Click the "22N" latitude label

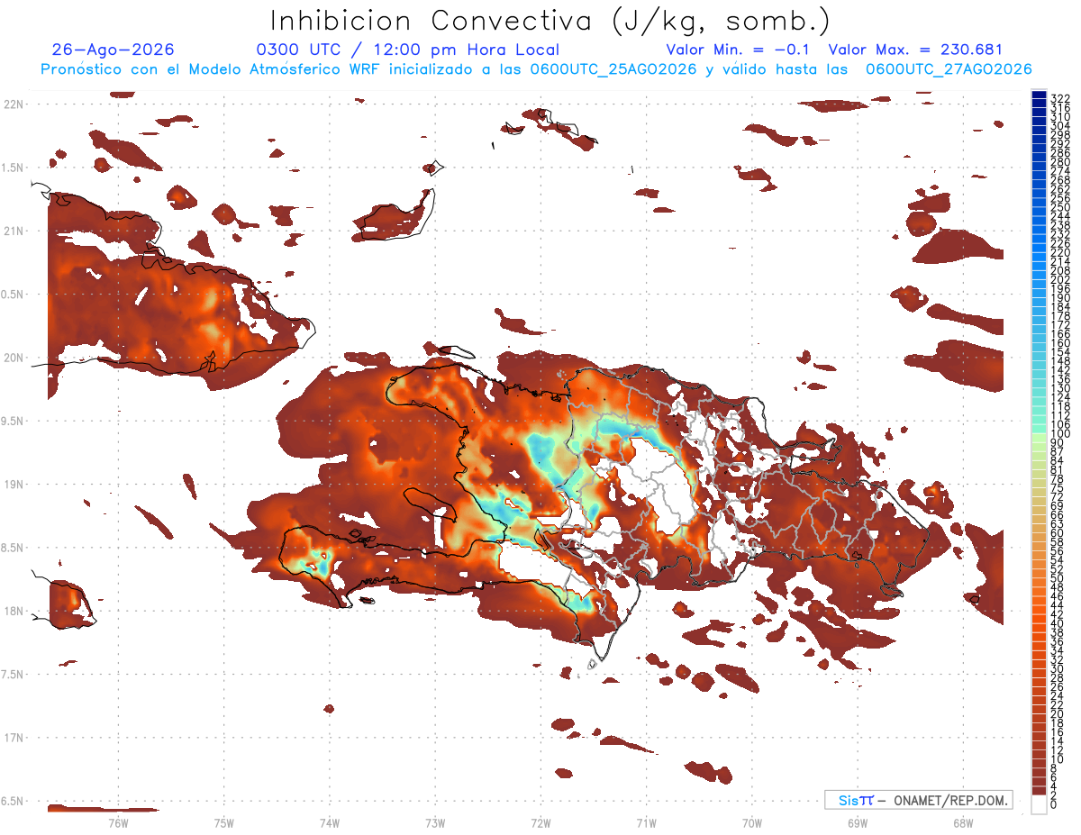13,104
